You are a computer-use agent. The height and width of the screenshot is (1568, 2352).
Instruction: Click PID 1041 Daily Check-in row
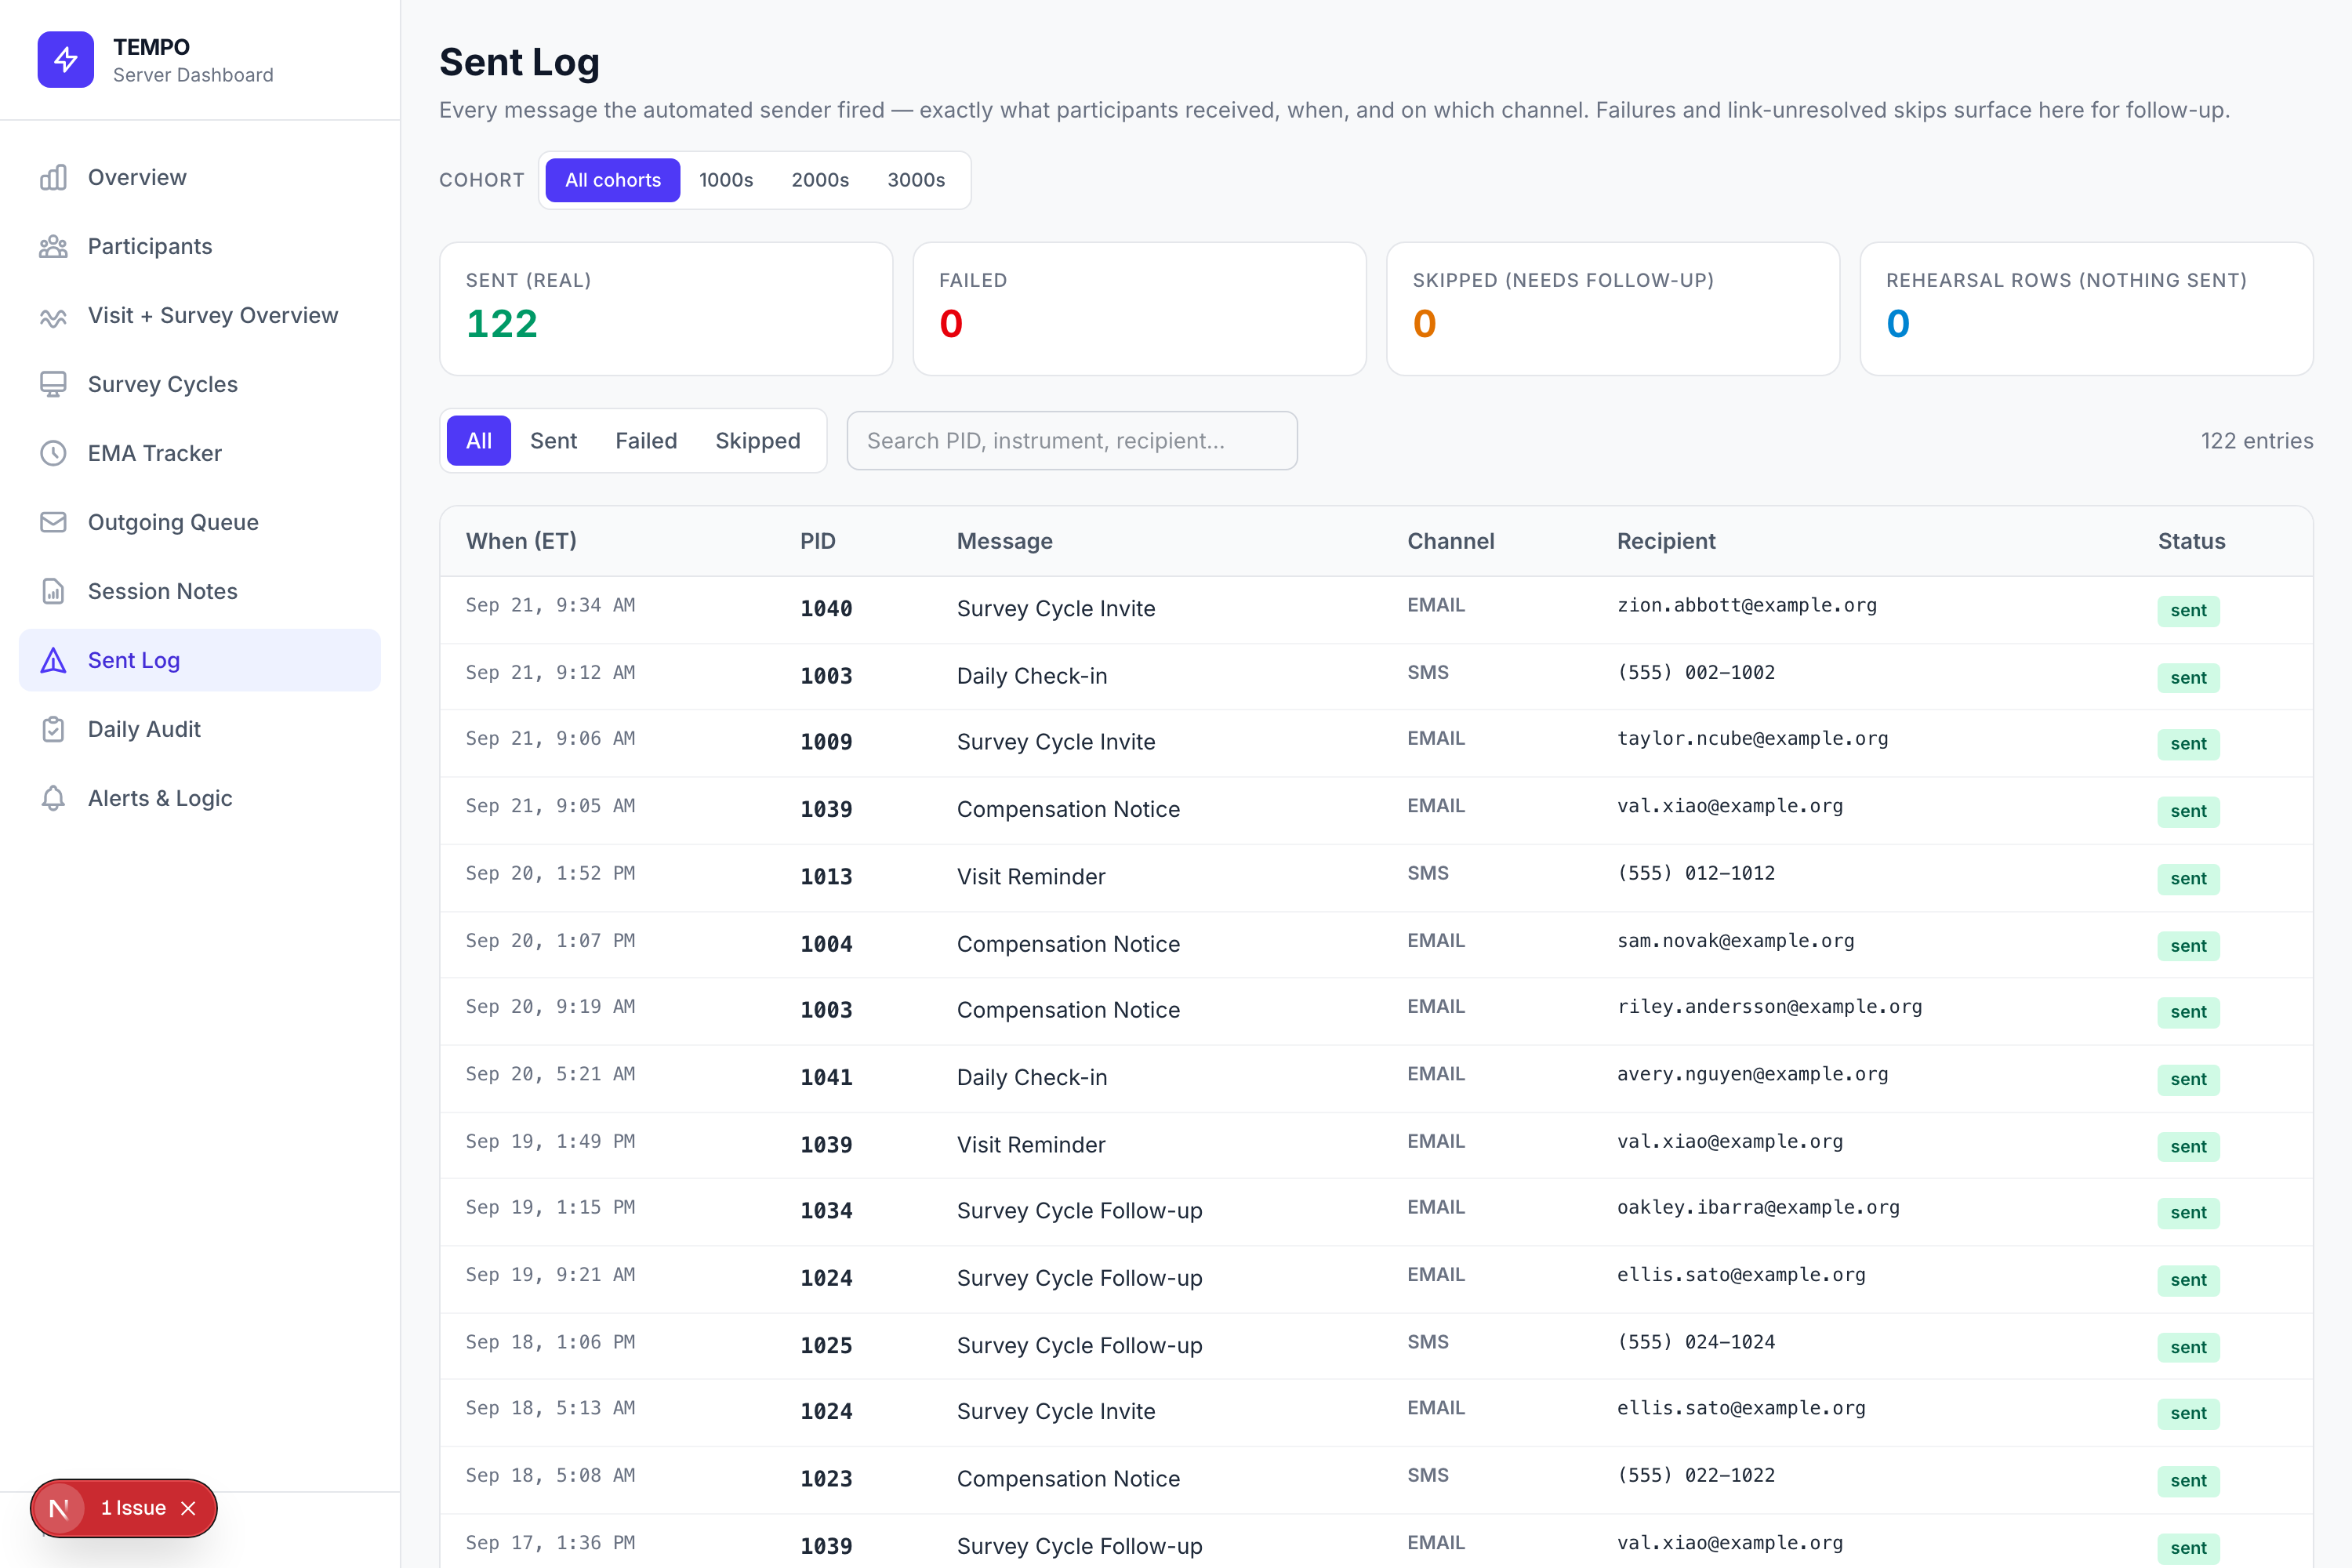click(1376, 1078)
